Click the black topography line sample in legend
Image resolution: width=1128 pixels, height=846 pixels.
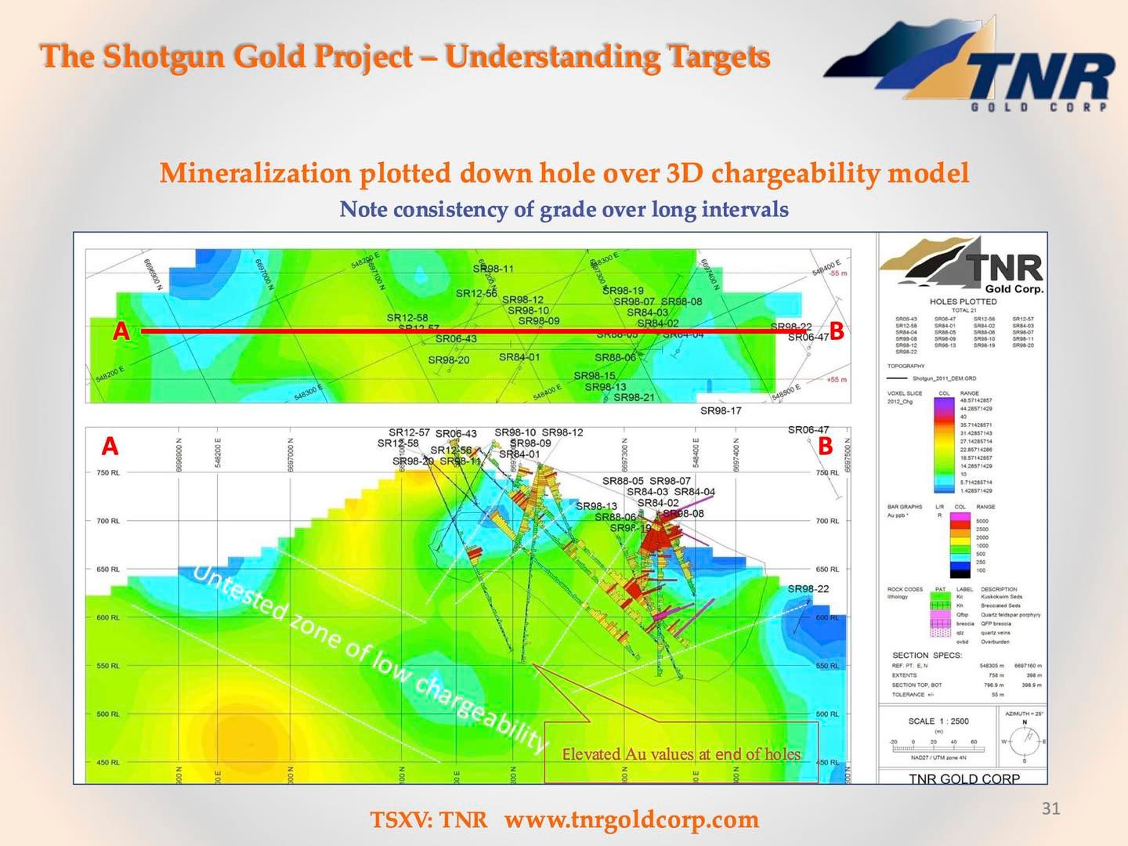click(x=898, y=378)
